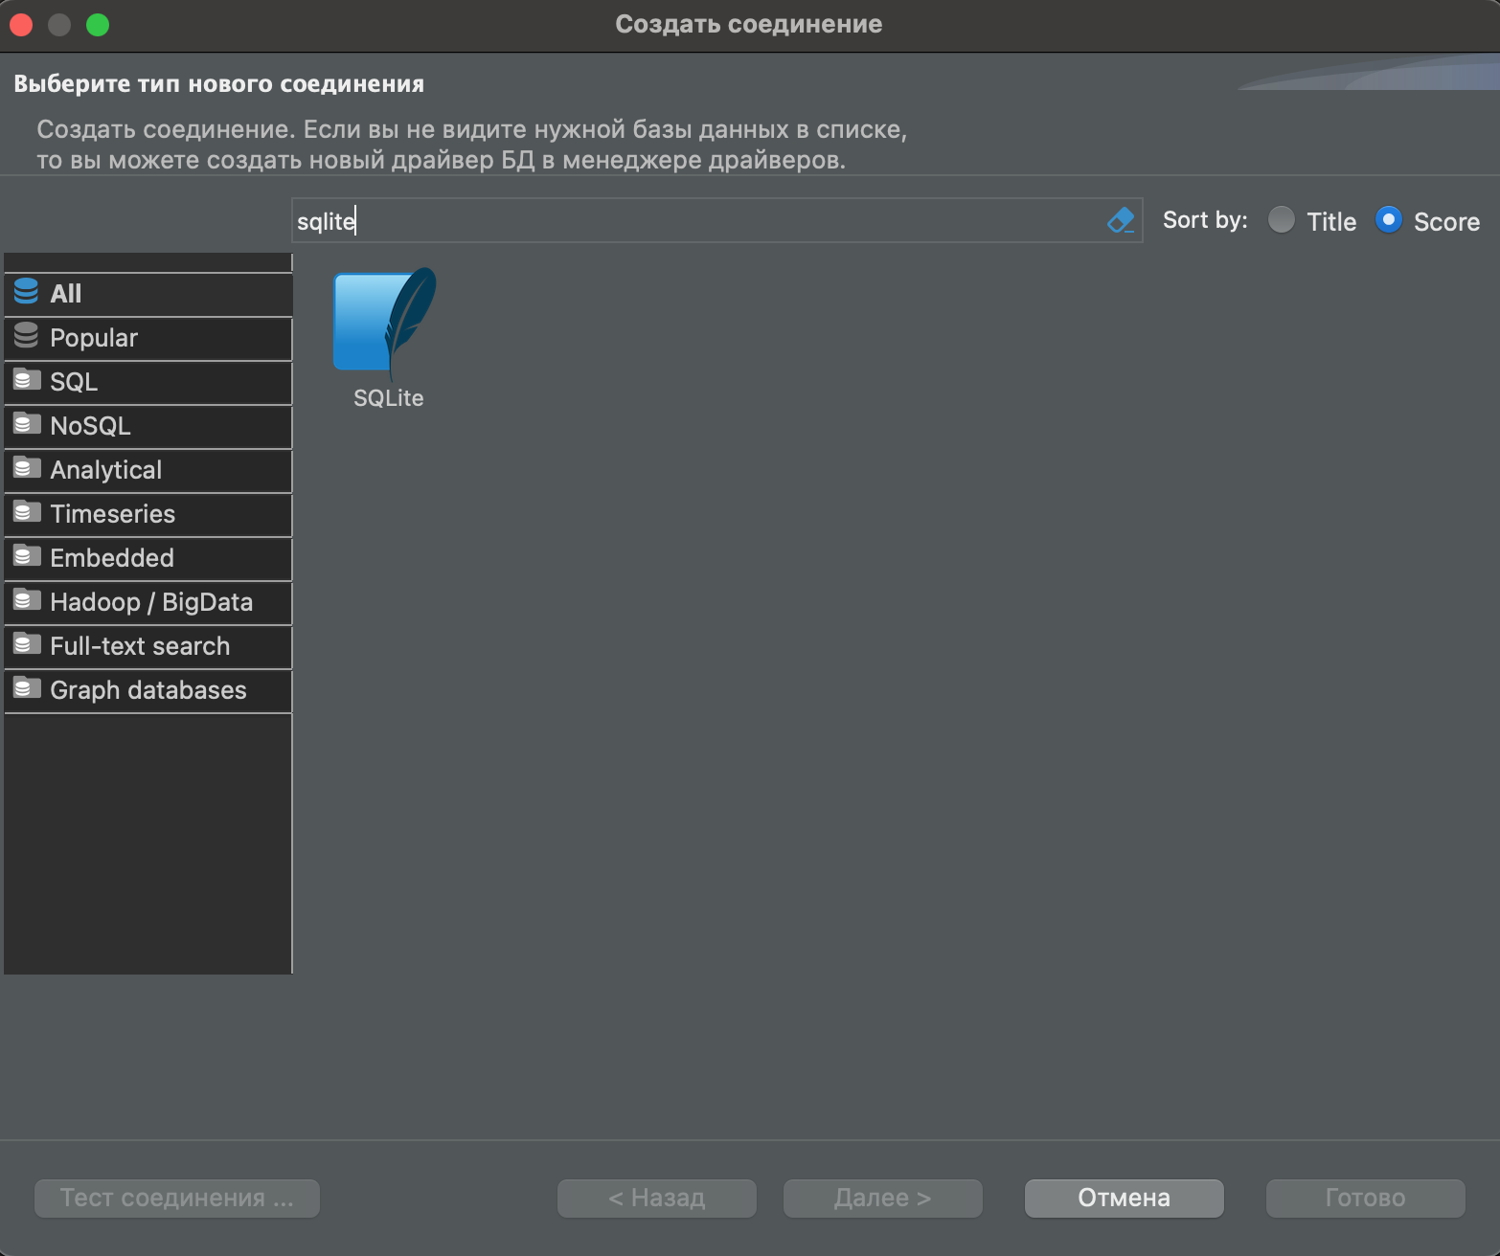This screenshot has height=1256, width=1500.
Task: Click the Timeseries category icon
Action: tap(26, 512)
